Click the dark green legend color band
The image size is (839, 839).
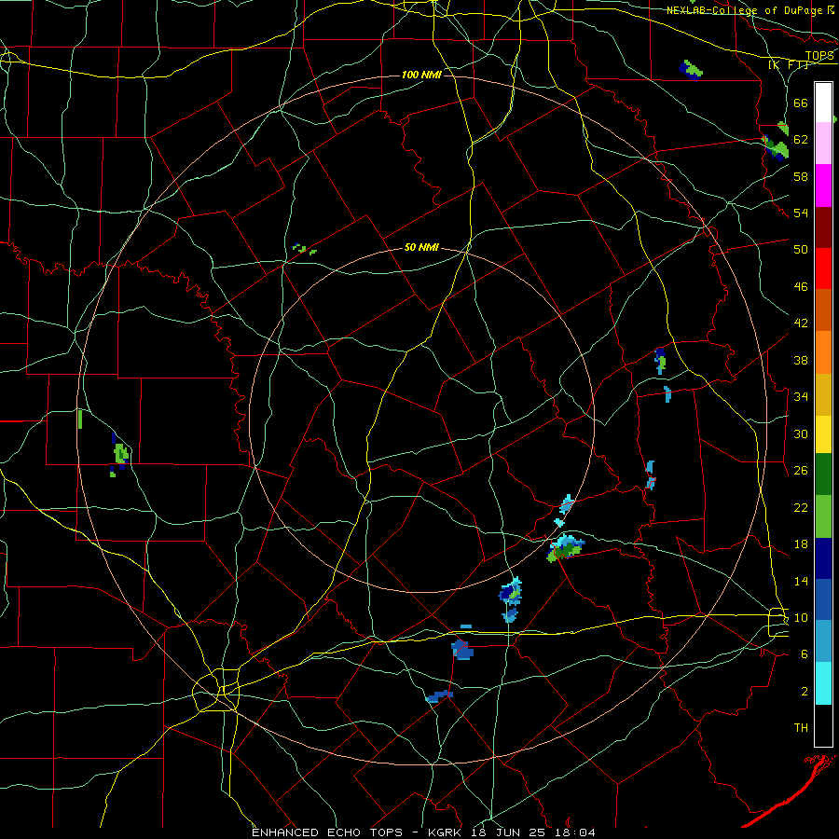click(823, 475)
